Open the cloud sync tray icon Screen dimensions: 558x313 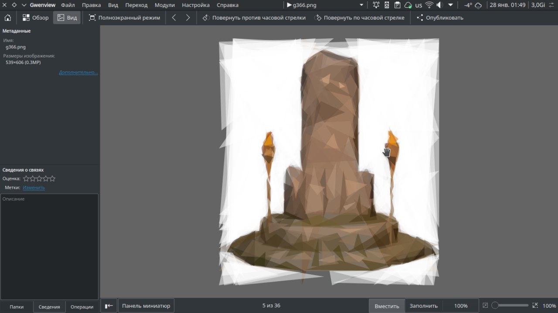click(408, 5)
